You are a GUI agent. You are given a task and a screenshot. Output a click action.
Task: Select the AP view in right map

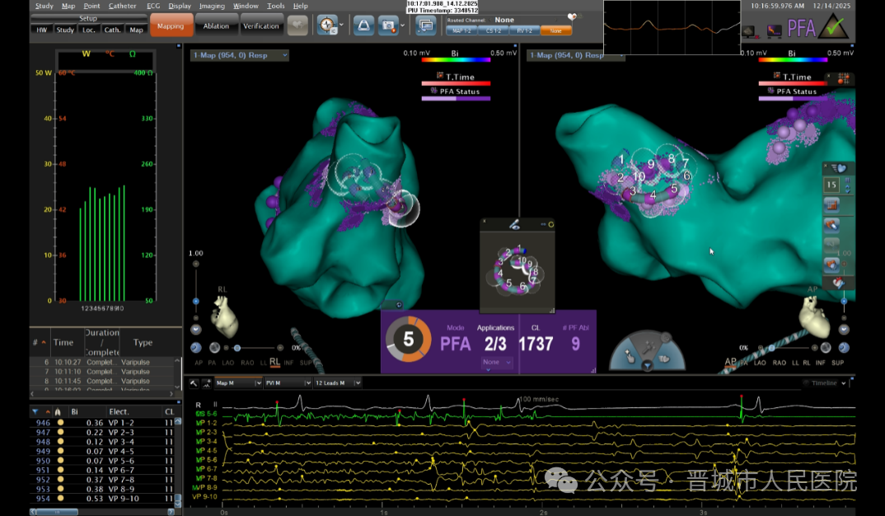click(730, 362)
